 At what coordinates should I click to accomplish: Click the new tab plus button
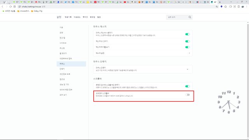220,2
